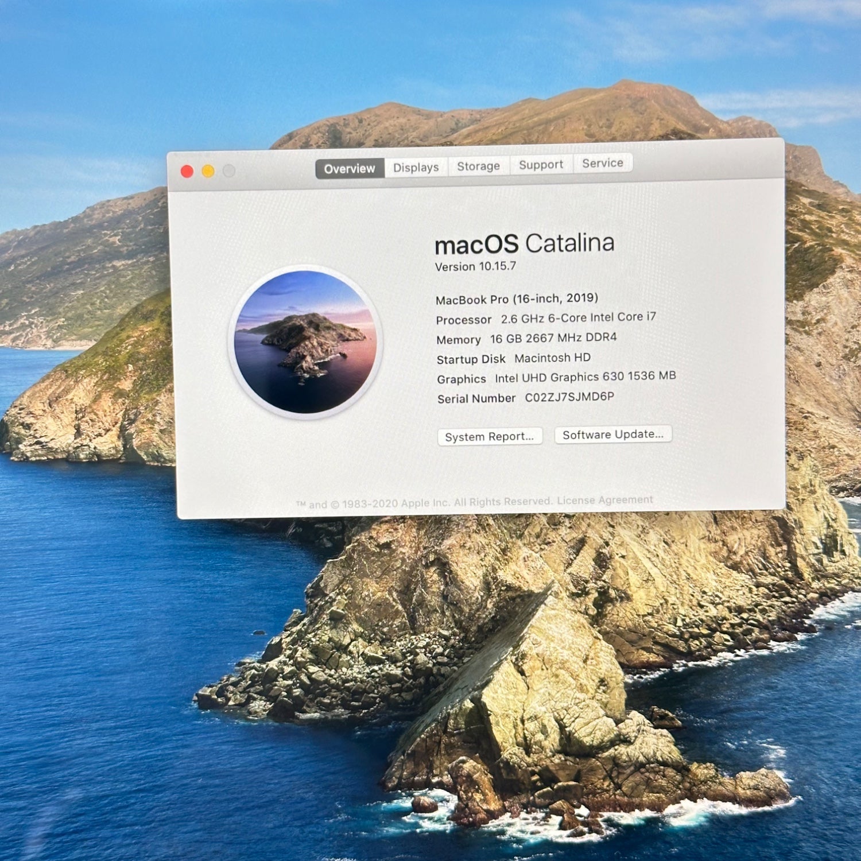
Task: Click the startup disk value Macintosh HD
Action: pos(552,358)
